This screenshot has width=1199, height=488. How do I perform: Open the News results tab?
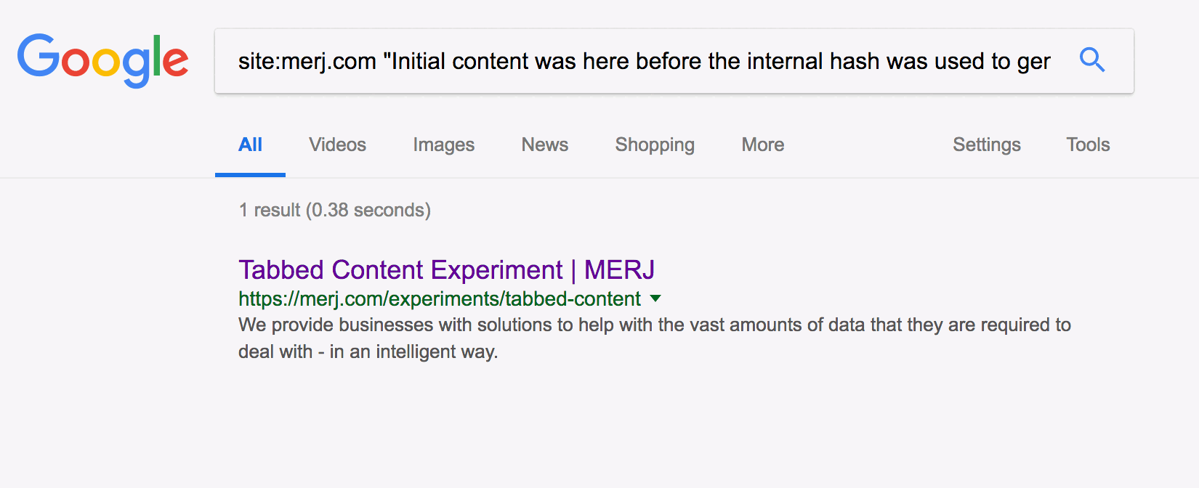pos(544,145)
